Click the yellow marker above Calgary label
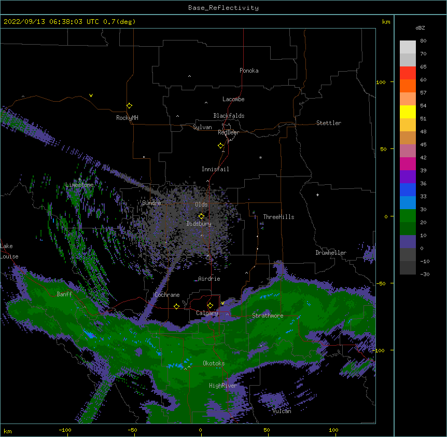The height and width of the screenshot is (437, 447). point(210,306)
